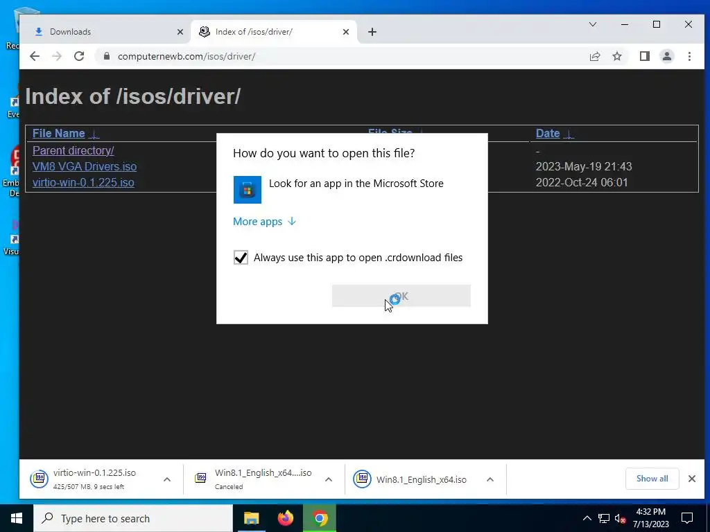Viewport: 710px width, 532px height.
Task: Open the notification center icon
Action: pos(687,518)
